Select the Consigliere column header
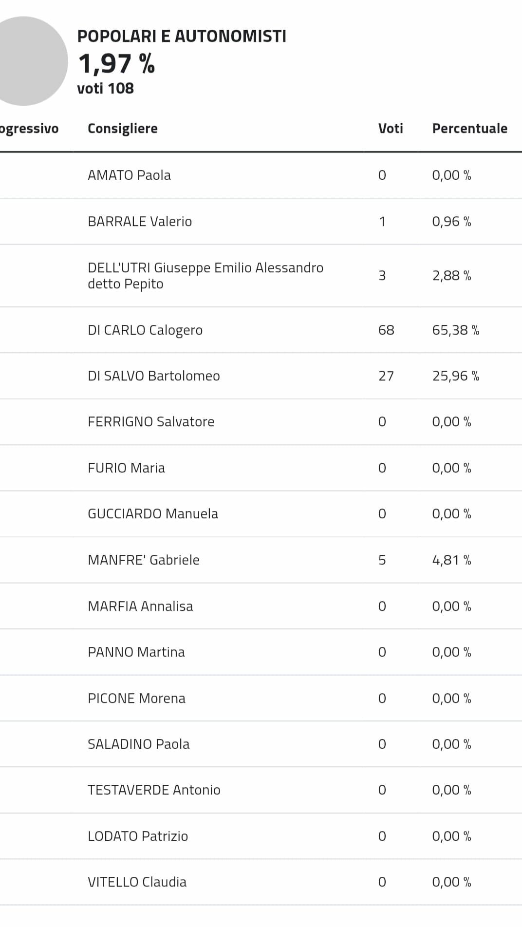The image size is (522, 927). [122, 129]
